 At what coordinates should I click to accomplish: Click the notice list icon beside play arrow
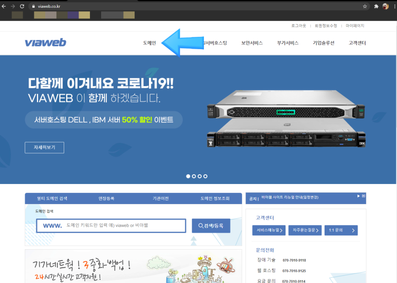point(364,196)
